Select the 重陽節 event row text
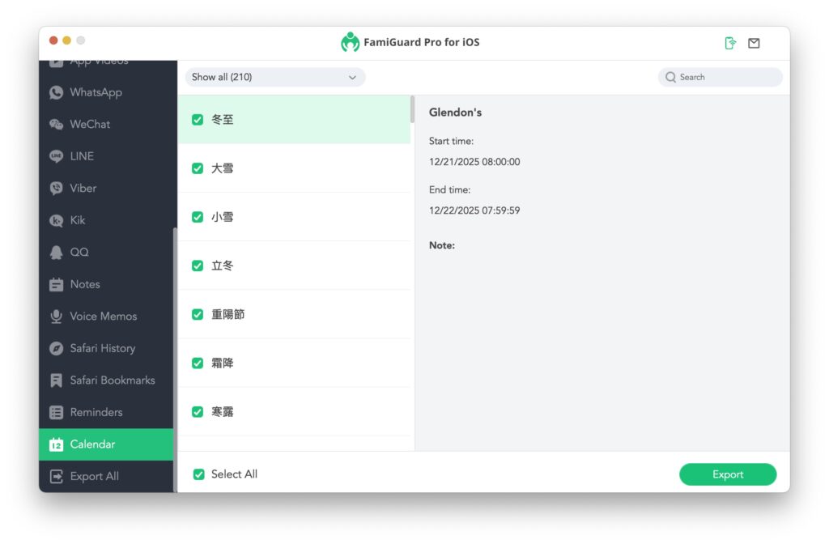Viewport: 829px width, 544px height. (227, 315)
